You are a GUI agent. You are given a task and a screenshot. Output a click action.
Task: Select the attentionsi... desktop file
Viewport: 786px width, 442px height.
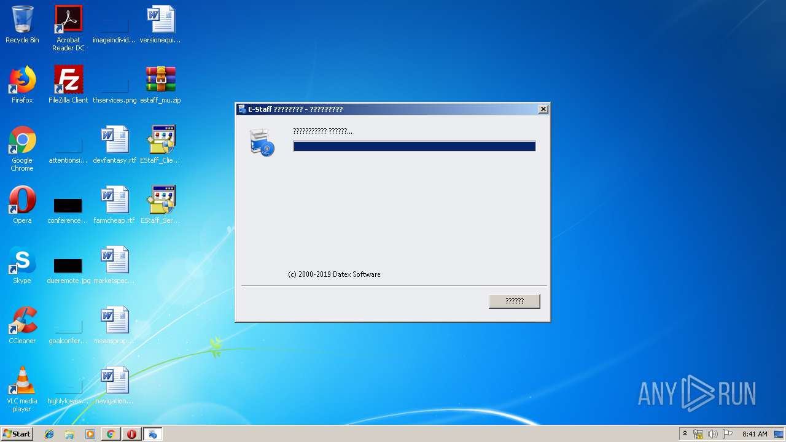68,145
